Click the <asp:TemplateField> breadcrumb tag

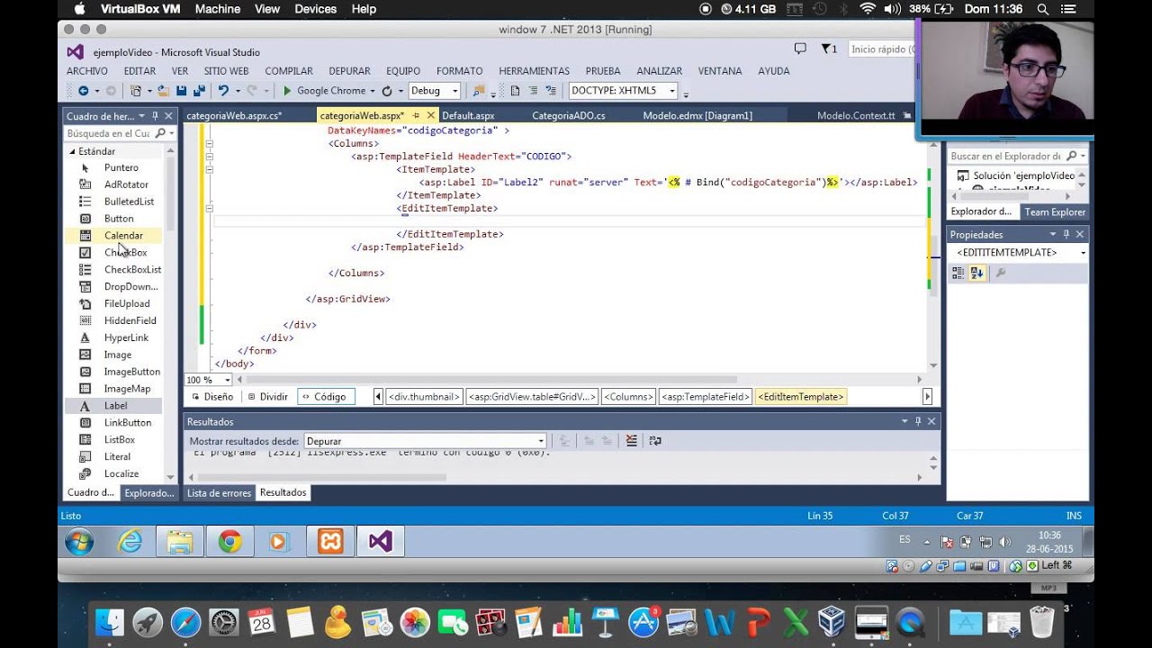click(706, 397)
